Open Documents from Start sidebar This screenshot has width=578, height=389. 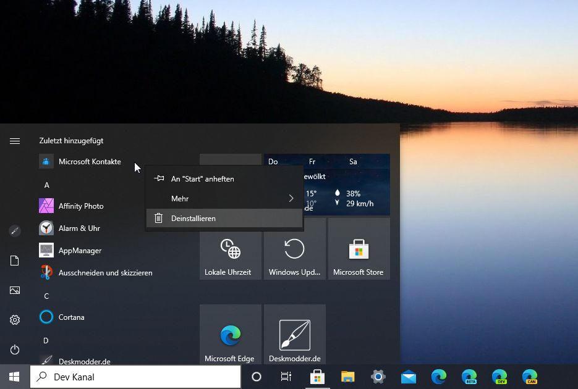pos(15,261)
